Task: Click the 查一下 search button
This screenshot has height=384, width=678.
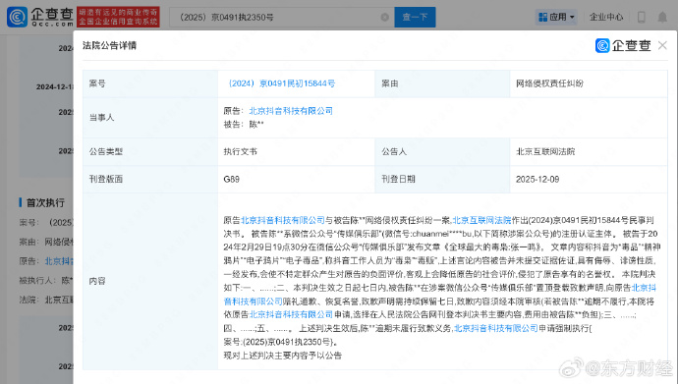Action: [415, 18]
